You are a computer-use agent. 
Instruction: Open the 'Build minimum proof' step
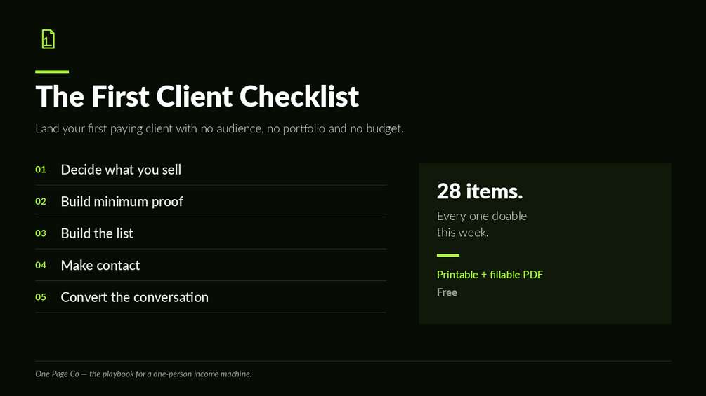coord(122,202)
